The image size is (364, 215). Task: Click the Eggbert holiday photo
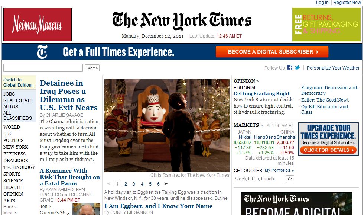tap(167, 125)
